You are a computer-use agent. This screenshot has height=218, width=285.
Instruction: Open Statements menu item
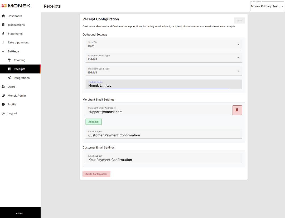[15, 34]
